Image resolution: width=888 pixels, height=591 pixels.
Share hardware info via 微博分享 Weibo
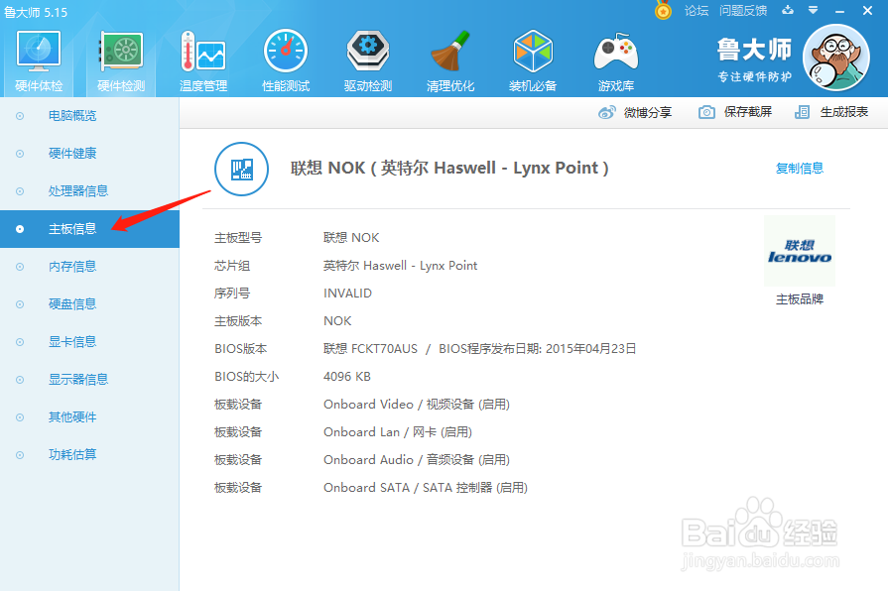click(645, 112)
